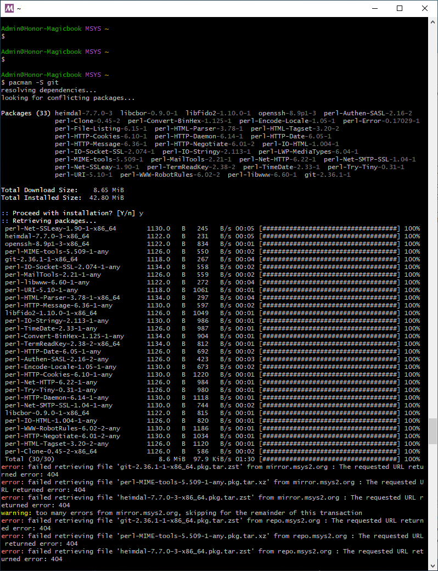The image size is (438, 571).
Task: Click package 'heimdal-7.7.0-3' in package list
Action: [x=84, y=113]
